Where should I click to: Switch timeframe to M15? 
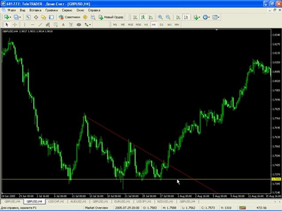130,25
